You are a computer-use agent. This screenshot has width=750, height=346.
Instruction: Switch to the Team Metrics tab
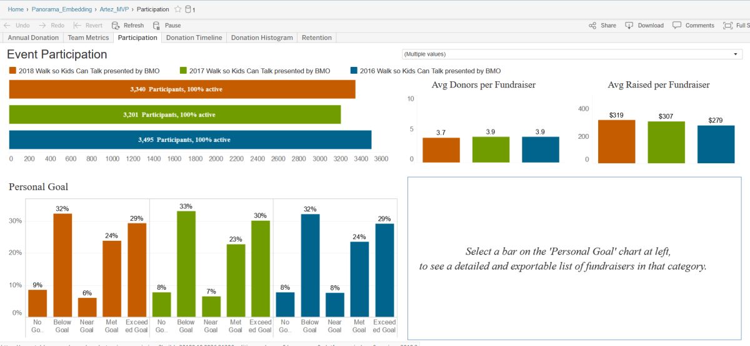point(88,38)
